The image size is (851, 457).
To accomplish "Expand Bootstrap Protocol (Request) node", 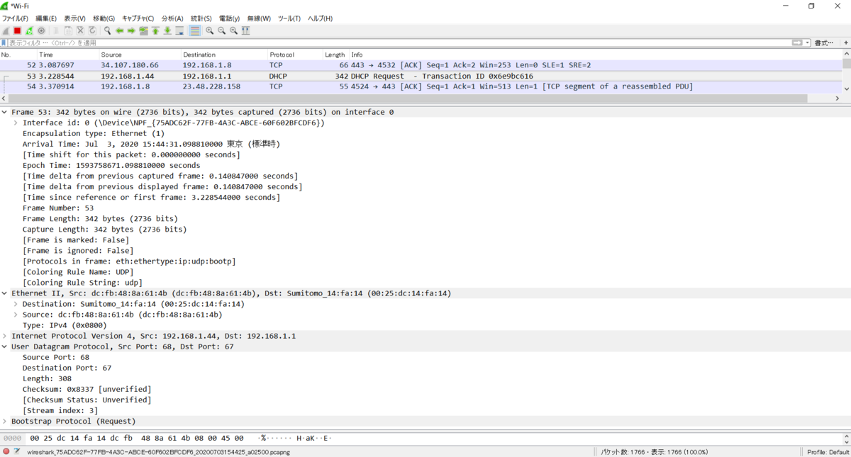I will [x=5, y=421].
